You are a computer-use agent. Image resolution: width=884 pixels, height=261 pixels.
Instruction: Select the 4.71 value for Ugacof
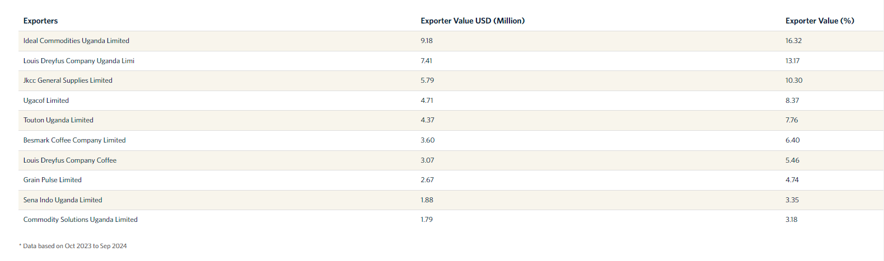point(427,101)
